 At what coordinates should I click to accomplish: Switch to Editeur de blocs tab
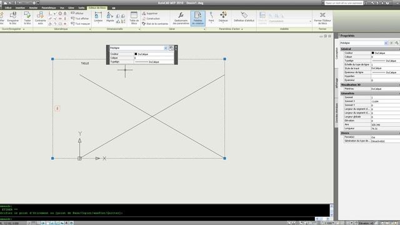coord(97,8)
